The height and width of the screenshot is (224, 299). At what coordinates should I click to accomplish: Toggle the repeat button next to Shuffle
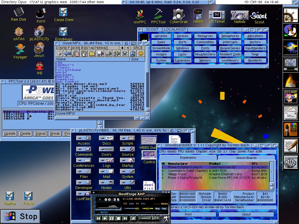(156, 218)
